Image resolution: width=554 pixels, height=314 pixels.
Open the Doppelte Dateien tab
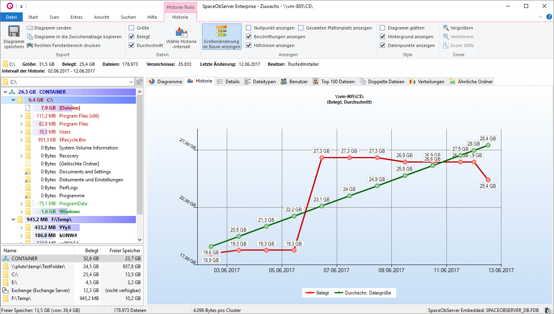(x=382, y=82)
